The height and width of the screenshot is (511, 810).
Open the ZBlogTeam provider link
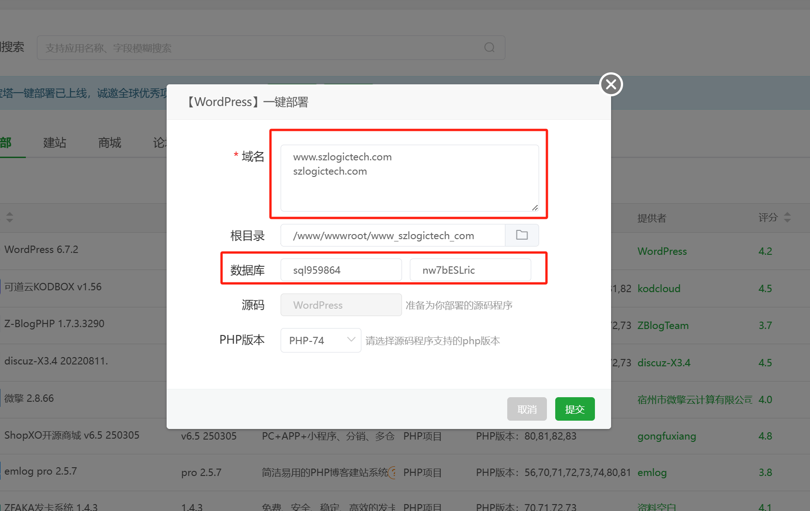(663, 325)
